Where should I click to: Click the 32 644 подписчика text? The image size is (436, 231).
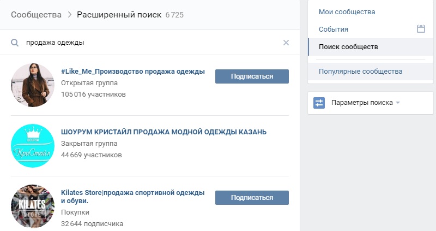(x=92, y=224)
